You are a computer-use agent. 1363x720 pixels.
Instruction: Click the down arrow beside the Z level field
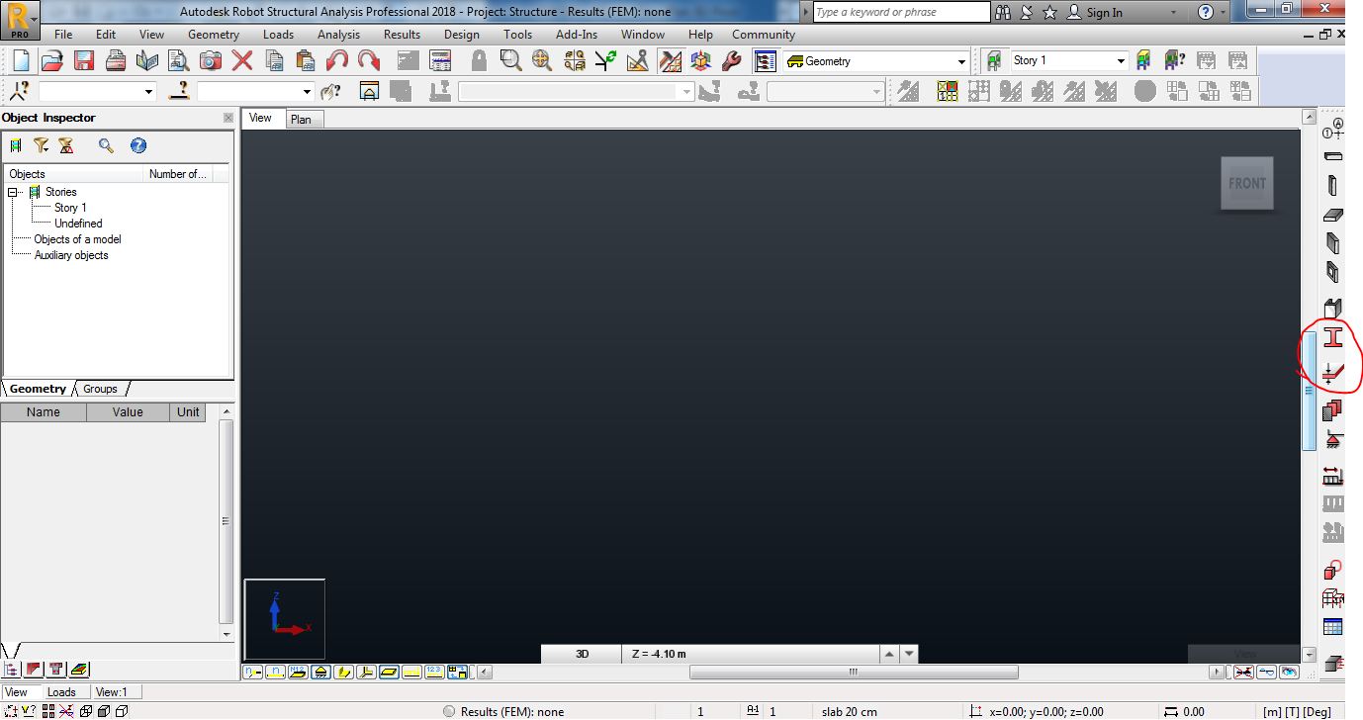tap(910, 654)
